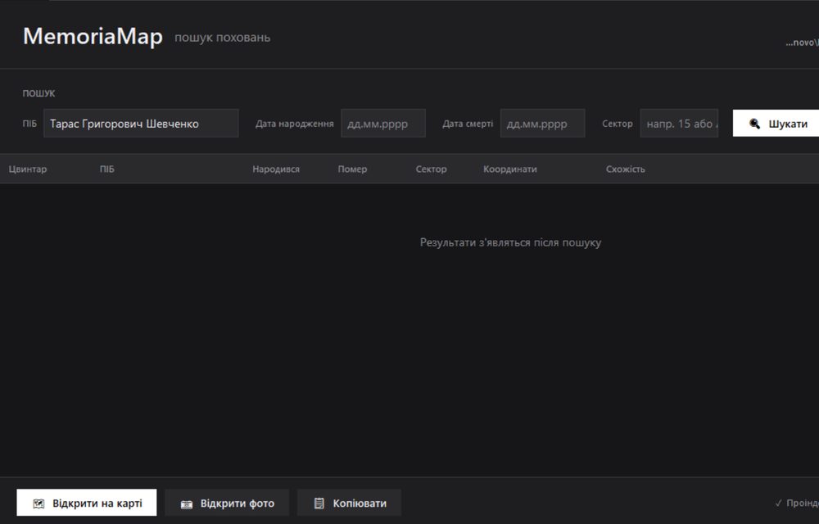Click the пошук поховань subtitle text
This screenshot has height=524, width=819.
coord(223,38)
